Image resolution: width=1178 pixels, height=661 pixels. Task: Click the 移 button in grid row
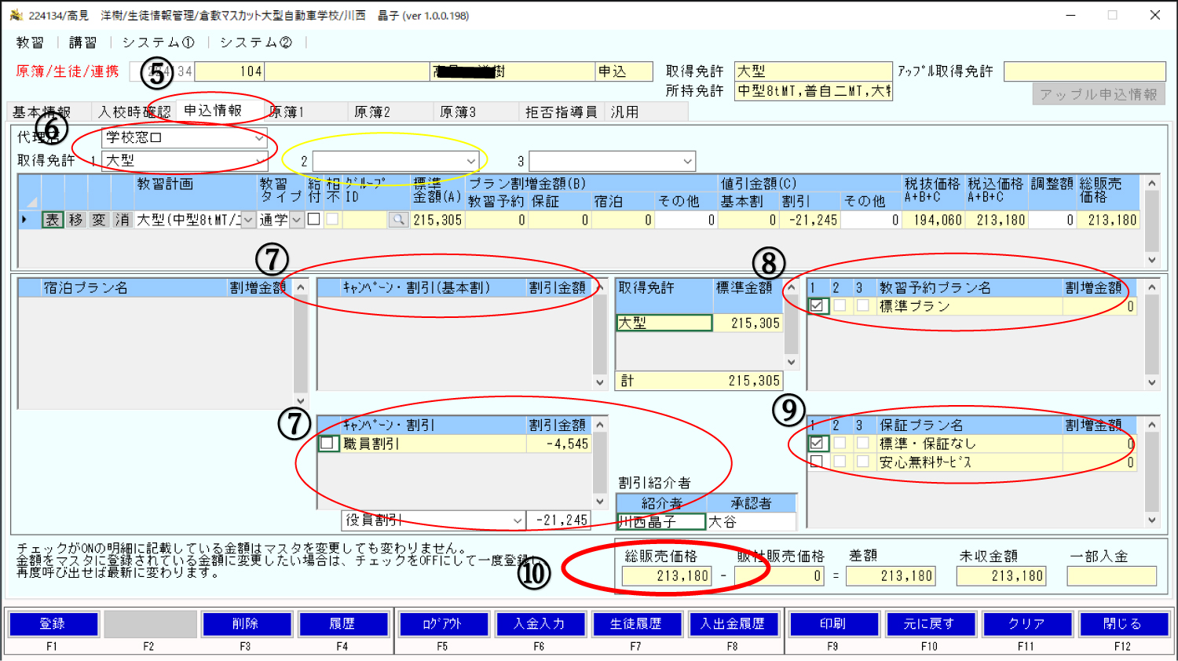75,220
